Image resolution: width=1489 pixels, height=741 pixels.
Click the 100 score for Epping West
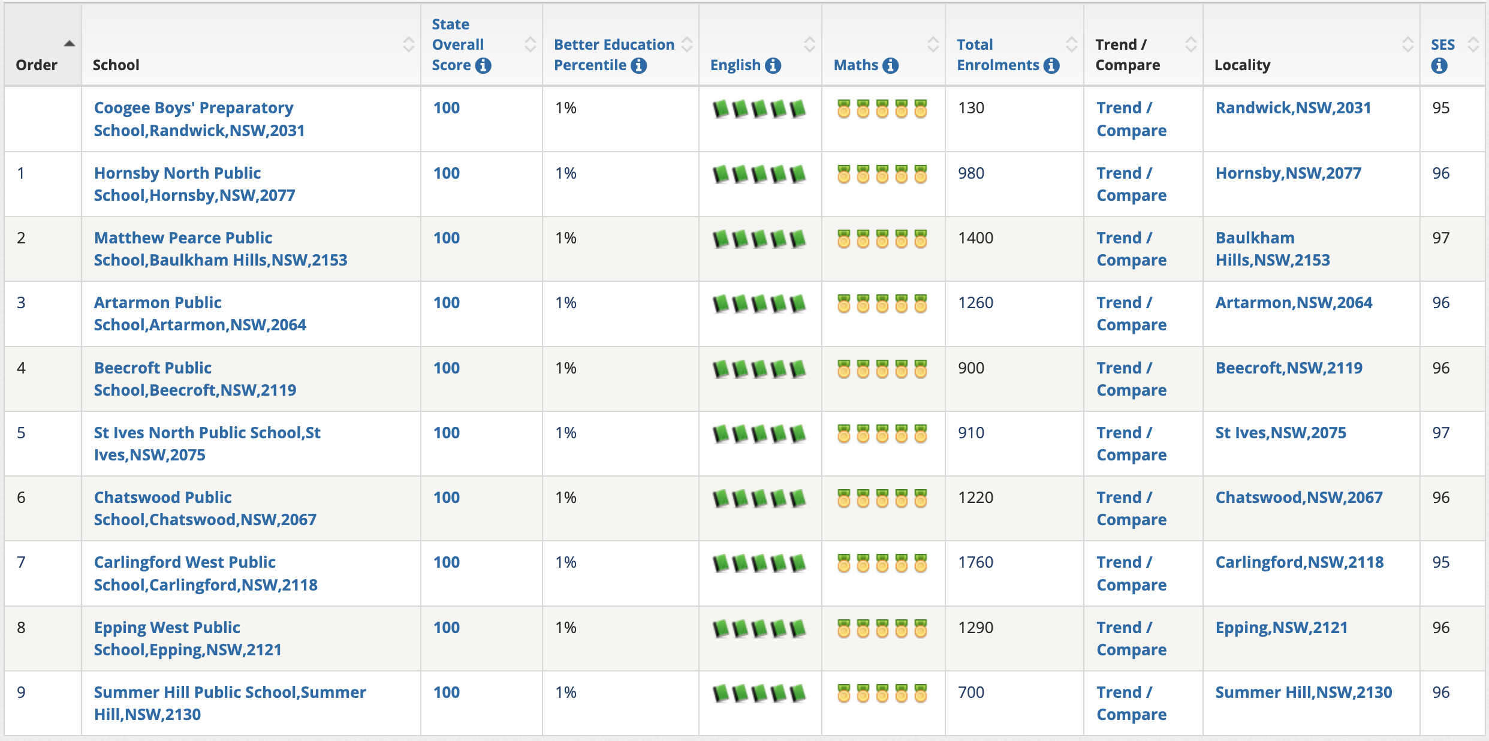[x=447, y=628]
